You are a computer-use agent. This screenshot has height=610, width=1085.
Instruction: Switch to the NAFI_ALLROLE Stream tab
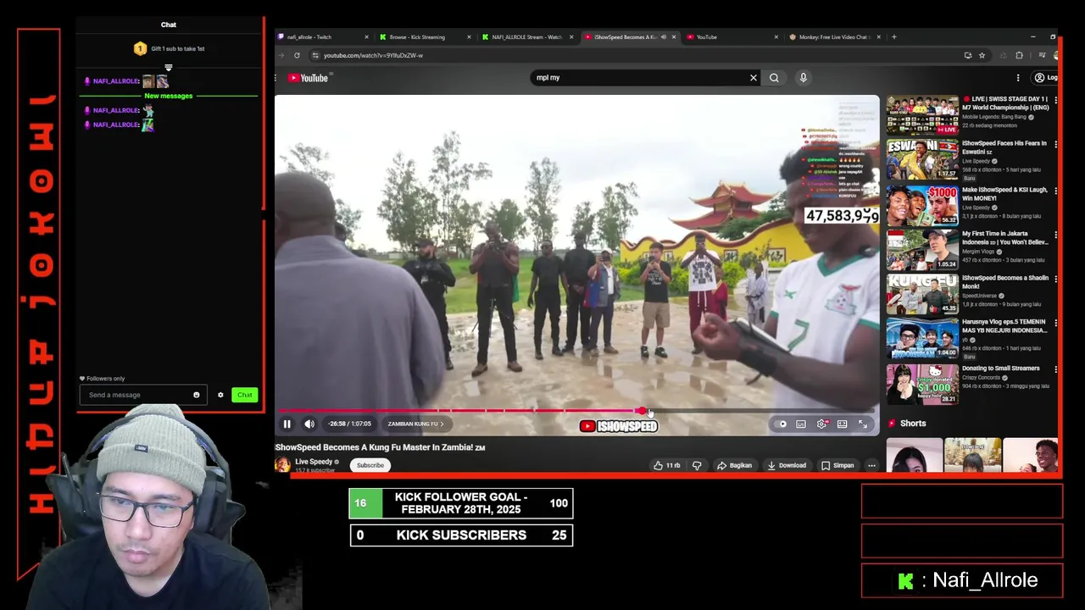pyautogui.click(x=526, y=37)
